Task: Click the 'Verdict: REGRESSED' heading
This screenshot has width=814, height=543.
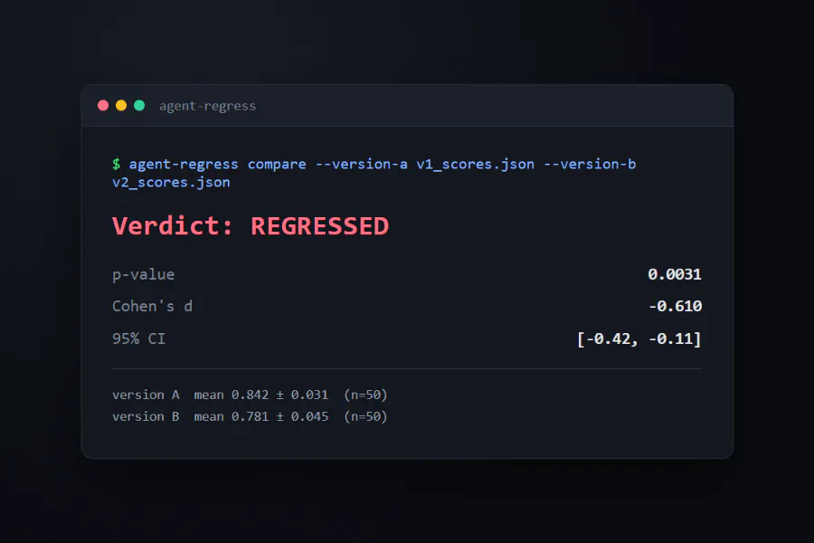Action: (251, 226)
